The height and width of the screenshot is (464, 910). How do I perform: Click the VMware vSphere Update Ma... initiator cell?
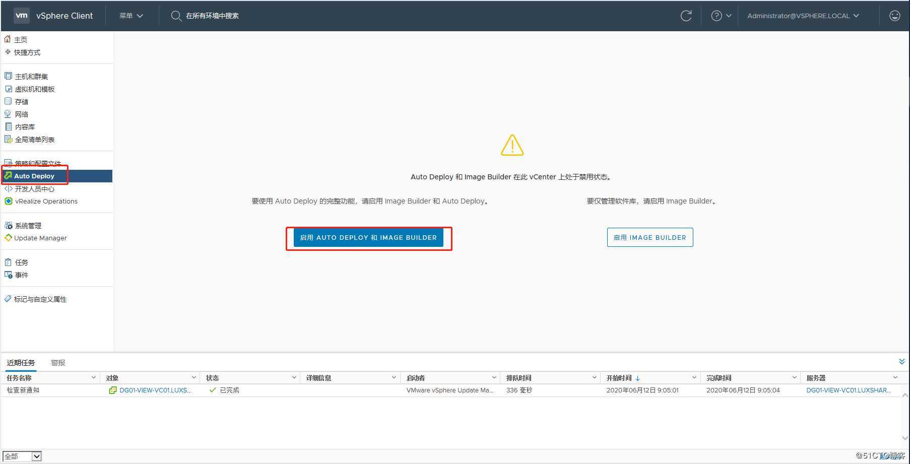(450, 390)
